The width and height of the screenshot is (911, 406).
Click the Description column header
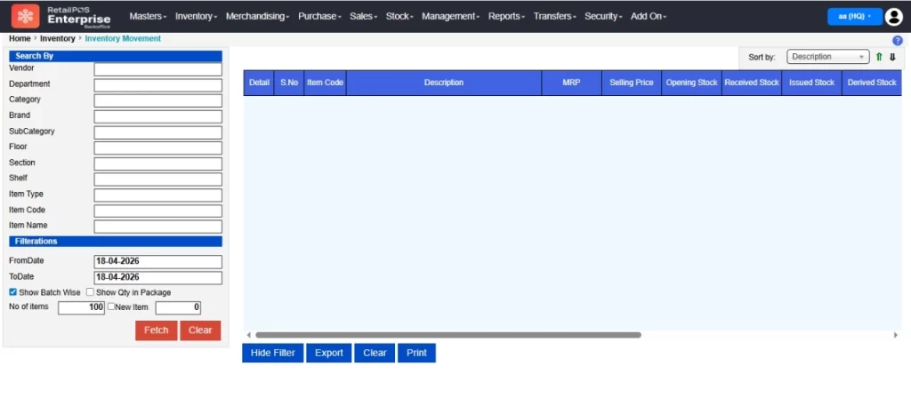pyautogui.click(x=444, y=83)
